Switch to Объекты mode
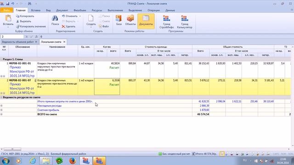 [130, 20]
